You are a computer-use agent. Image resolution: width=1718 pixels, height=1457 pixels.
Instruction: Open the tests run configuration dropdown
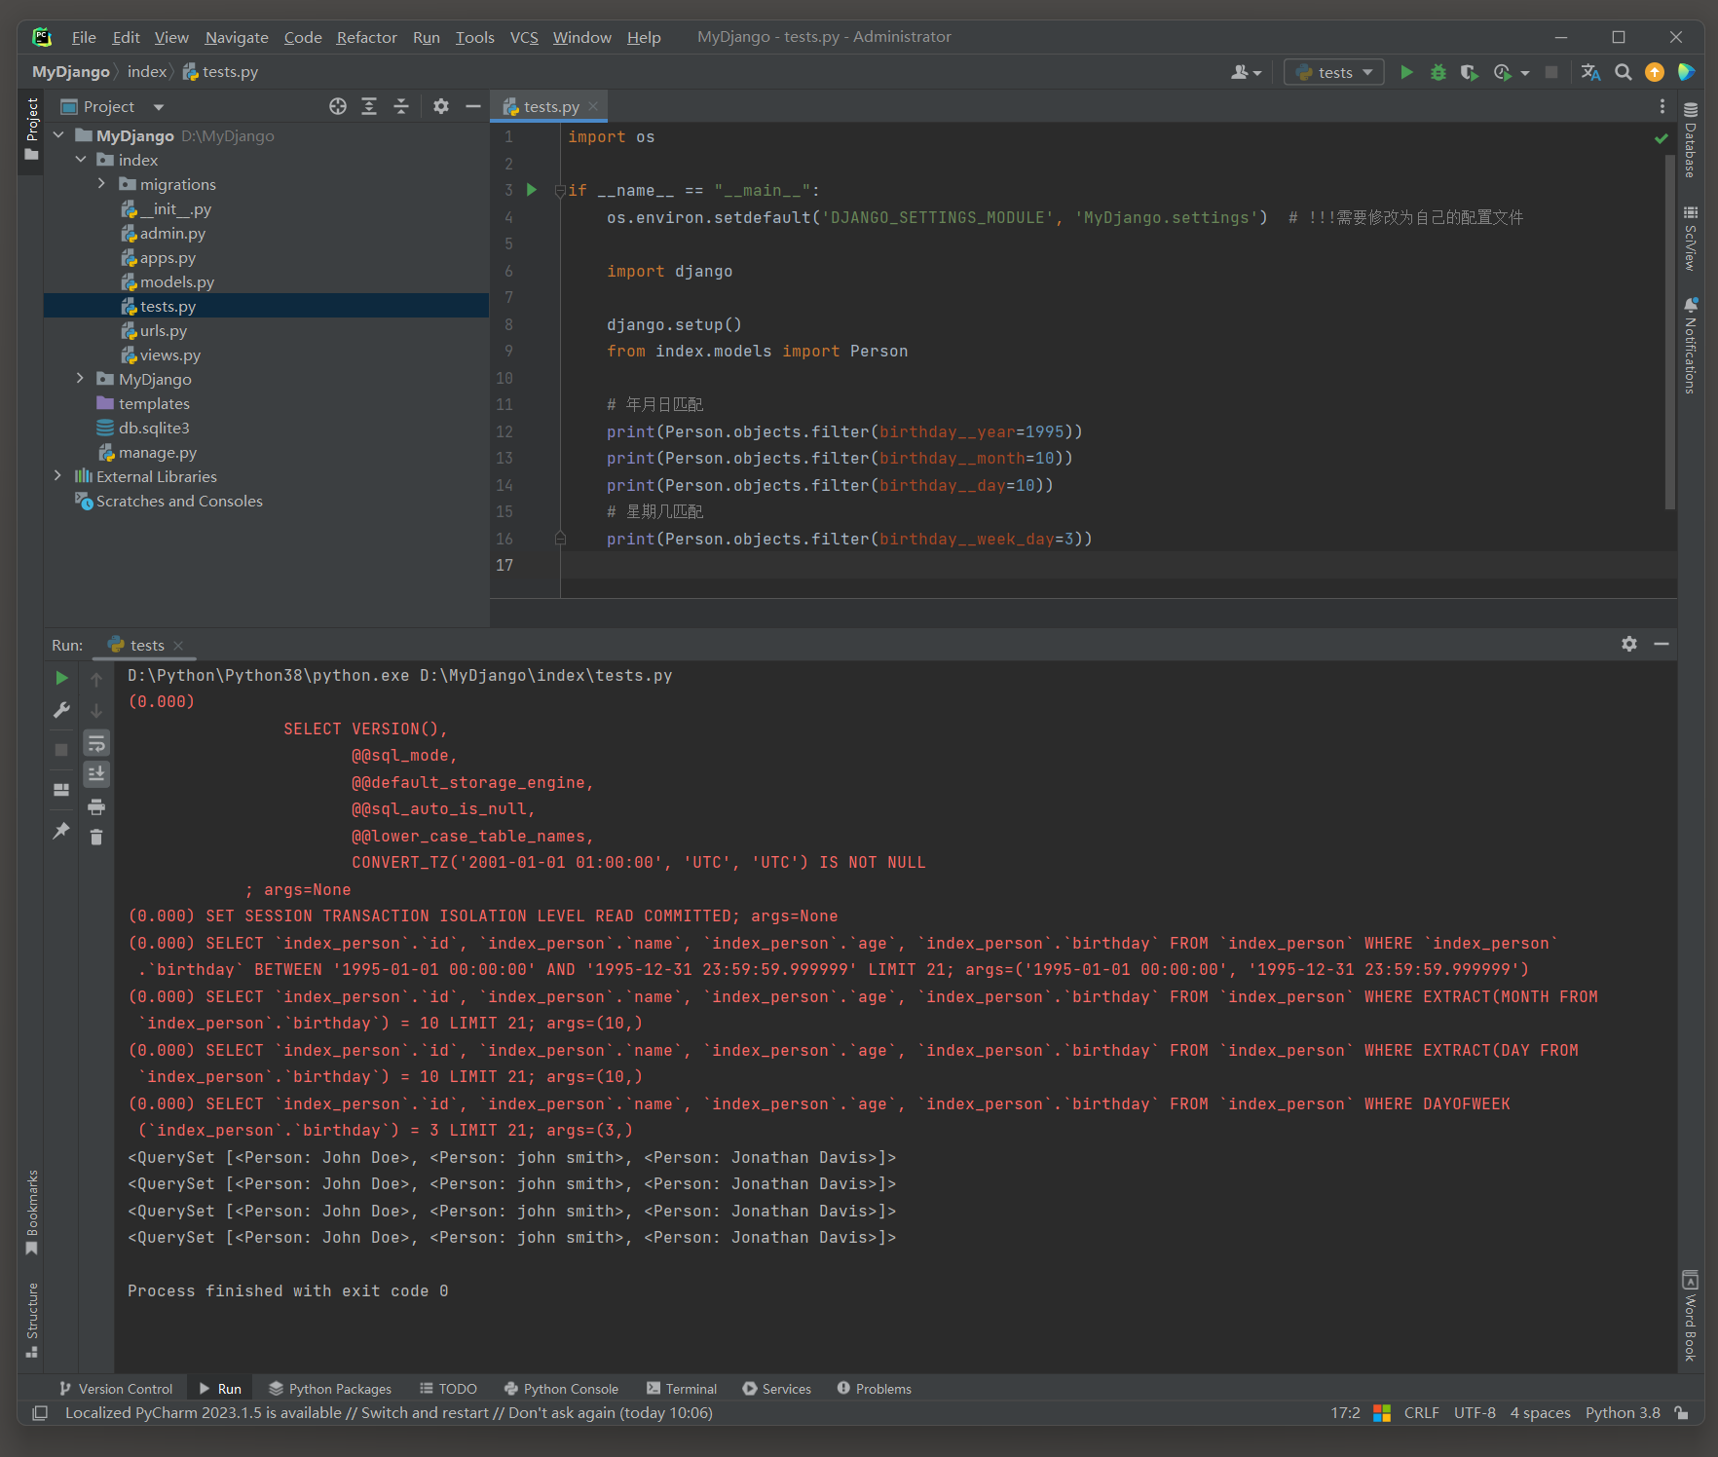(x=1334, y=72)
